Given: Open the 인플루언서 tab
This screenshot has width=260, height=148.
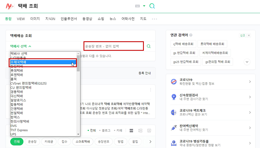Looking at the screenshot, I should pyautogui.click(x=69, y=19).
